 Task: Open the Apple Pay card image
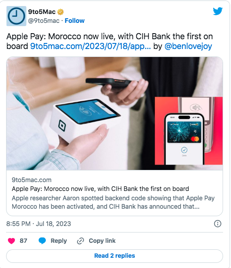(x=114, y=113)
